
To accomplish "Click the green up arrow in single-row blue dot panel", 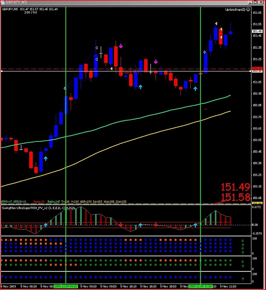I will pyautogui.click(x=243, y=279).
